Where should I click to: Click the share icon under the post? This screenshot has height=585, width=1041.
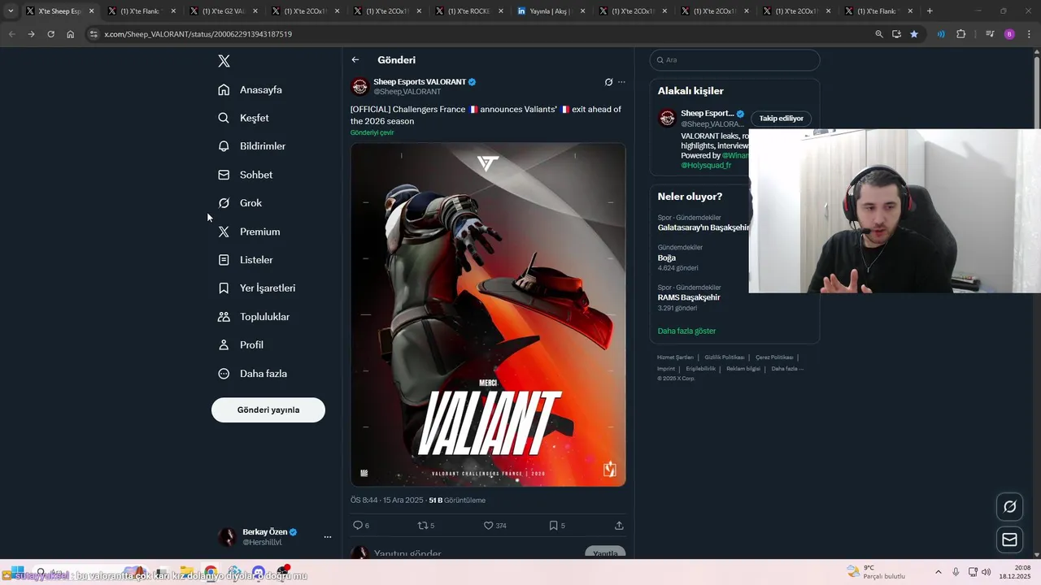point(619,526)
